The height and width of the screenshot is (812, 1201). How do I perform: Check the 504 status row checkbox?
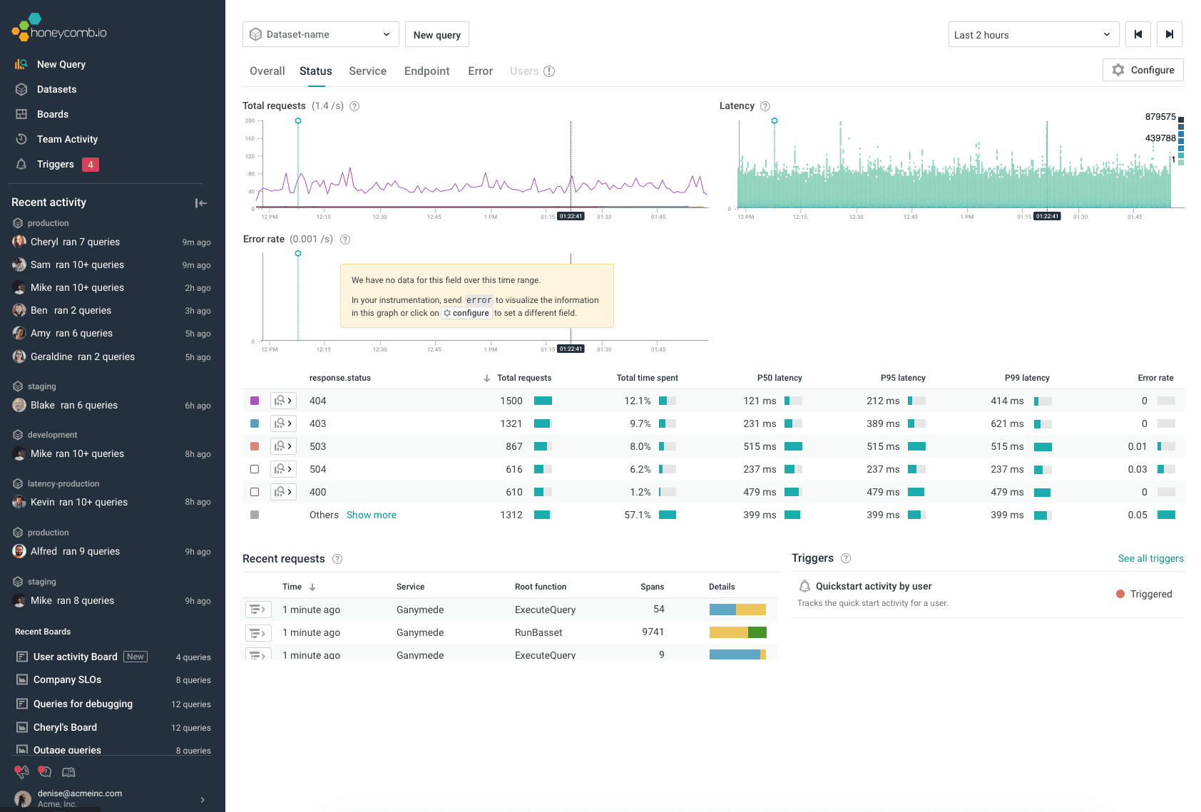pos(255,469)
